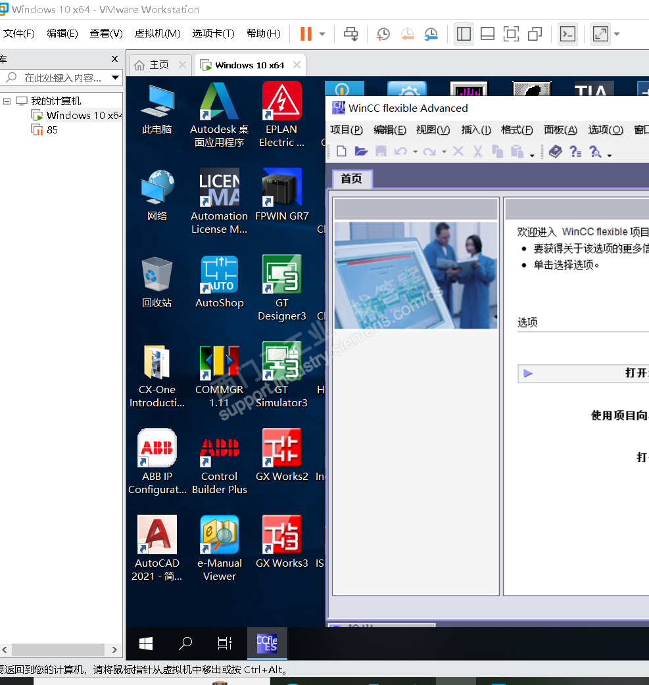Select the GX Works3 desktop icon
This screenshot has height=685, width=649.
point(282,542)
